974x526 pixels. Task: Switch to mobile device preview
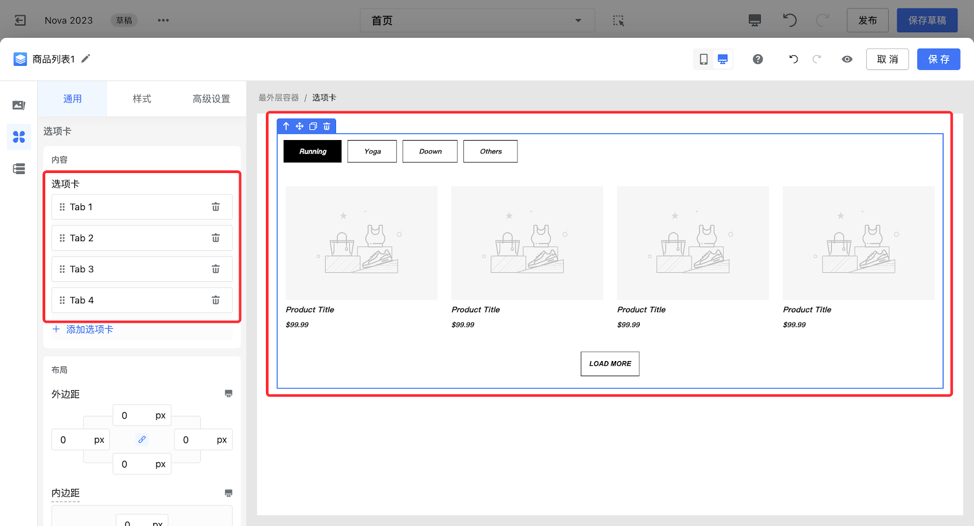pyautogui.click(x=703, y=59)
